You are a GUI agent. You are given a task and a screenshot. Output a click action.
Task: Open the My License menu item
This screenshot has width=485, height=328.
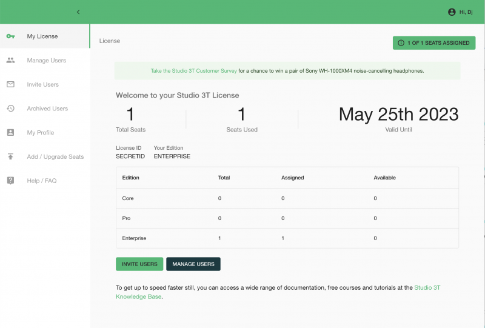pyautogui.click(x=45, y=36)
